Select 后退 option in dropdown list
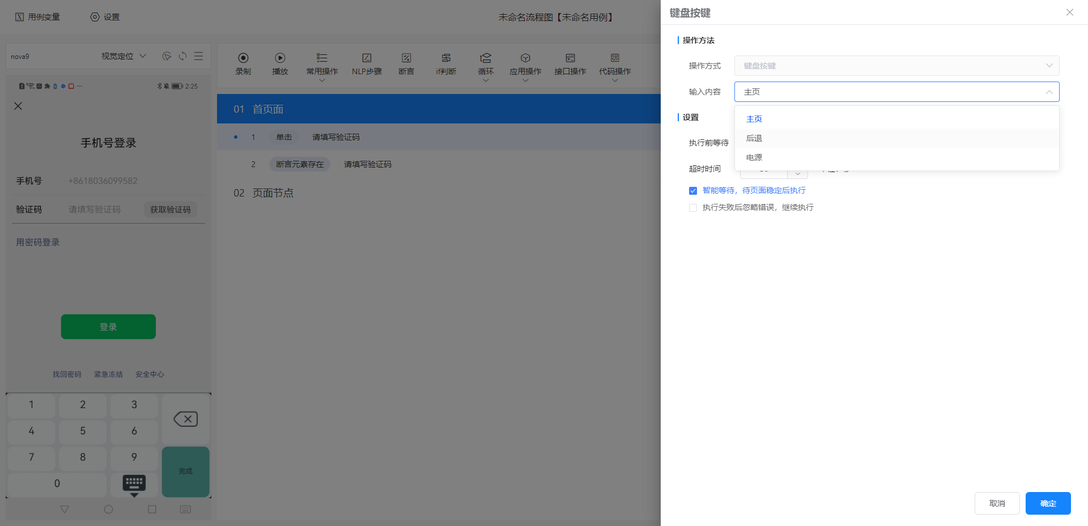 click(896, 138)
